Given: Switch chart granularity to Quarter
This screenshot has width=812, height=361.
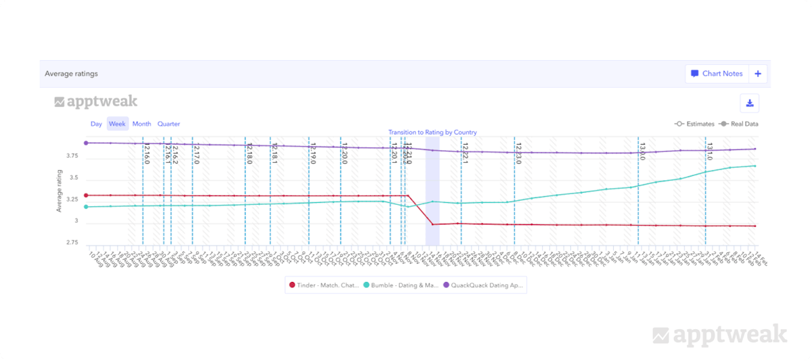Looking at the screenshot, I should coord(168,124).
